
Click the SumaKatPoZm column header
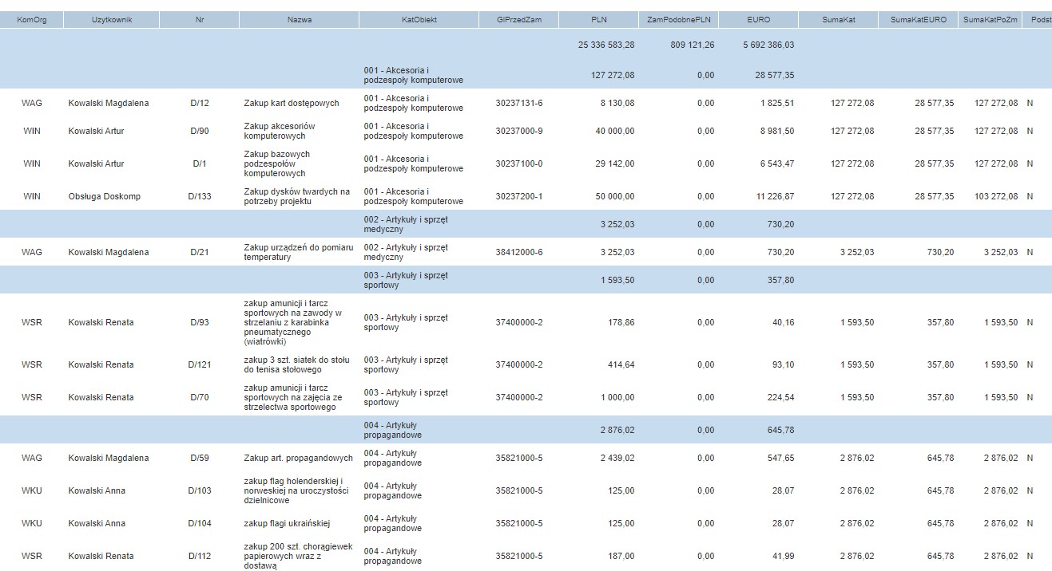coord(990,19)
